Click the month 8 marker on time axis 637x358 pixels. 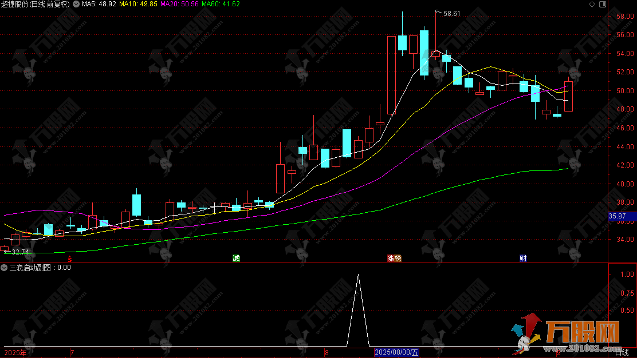tap(327, 353)
